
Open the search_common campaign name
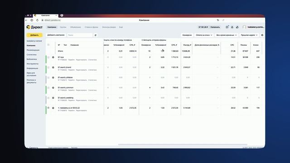(67, 87)
